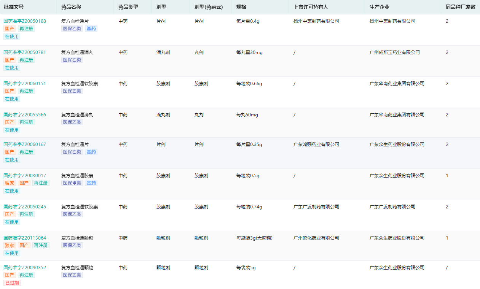
Task: Click the 在使用 tag under Z20050245
Action: (12, 222)
